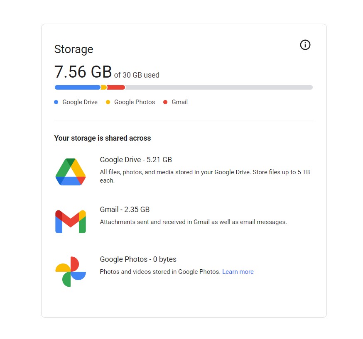The image size is (363, 339).
Task: Open the Learn more link
Action: [x=238, y=272]
